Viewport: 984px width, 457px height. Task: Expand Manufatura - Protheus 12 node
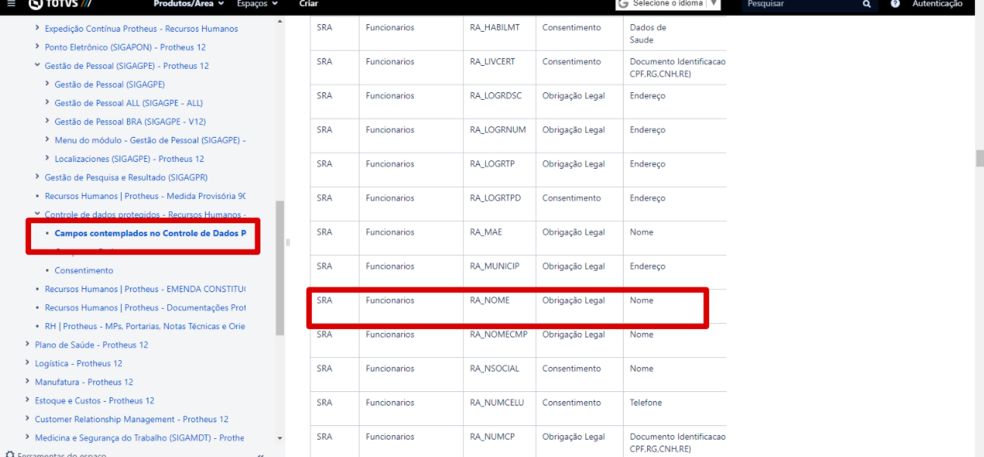click(x=28, y=382)
